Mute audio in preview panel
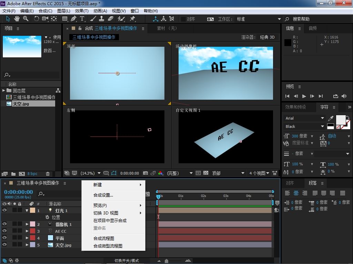353x264 pixels. click(344, 96)
